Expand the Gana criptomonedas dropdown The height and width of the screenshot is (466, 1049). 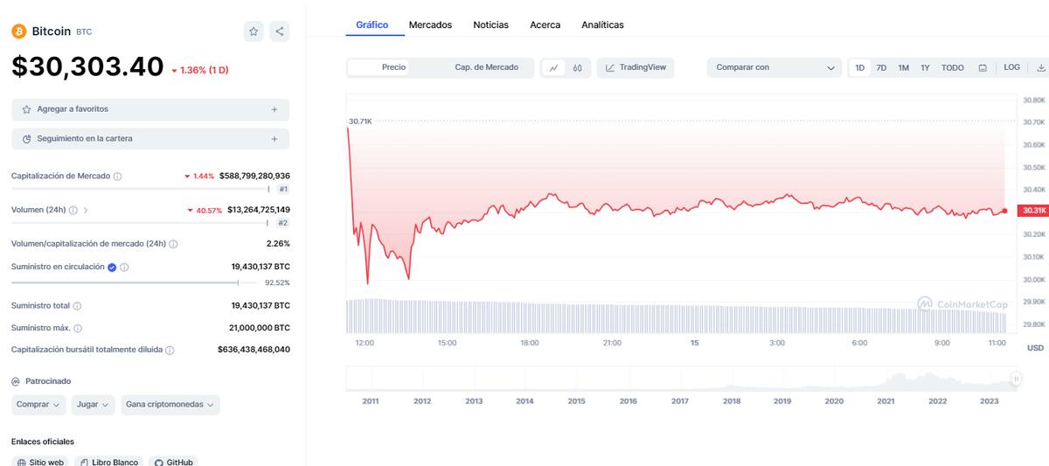click(x=170, y=405)
